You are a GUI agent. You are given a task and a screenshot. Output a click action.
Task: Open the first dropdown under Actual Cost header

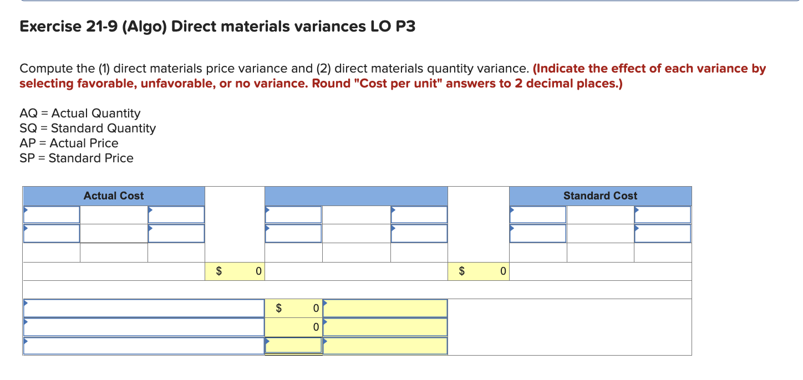pos(51,214)
